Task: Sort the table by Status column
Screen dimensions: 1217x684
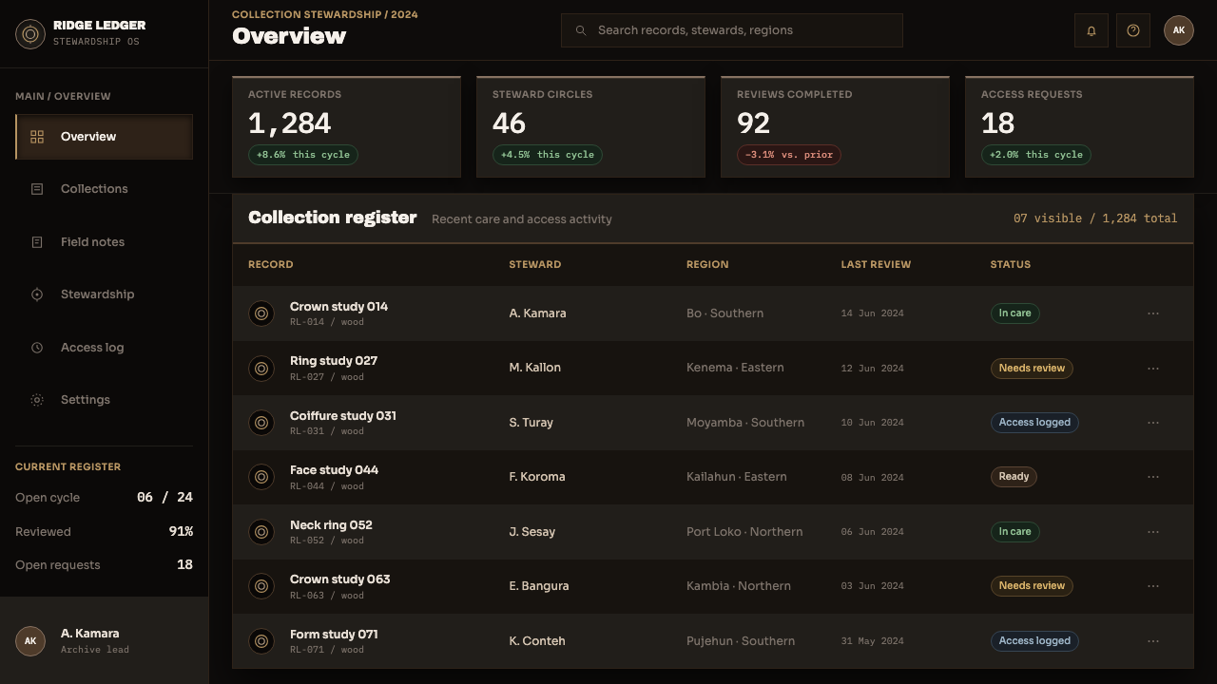Action: [1011, 264]
